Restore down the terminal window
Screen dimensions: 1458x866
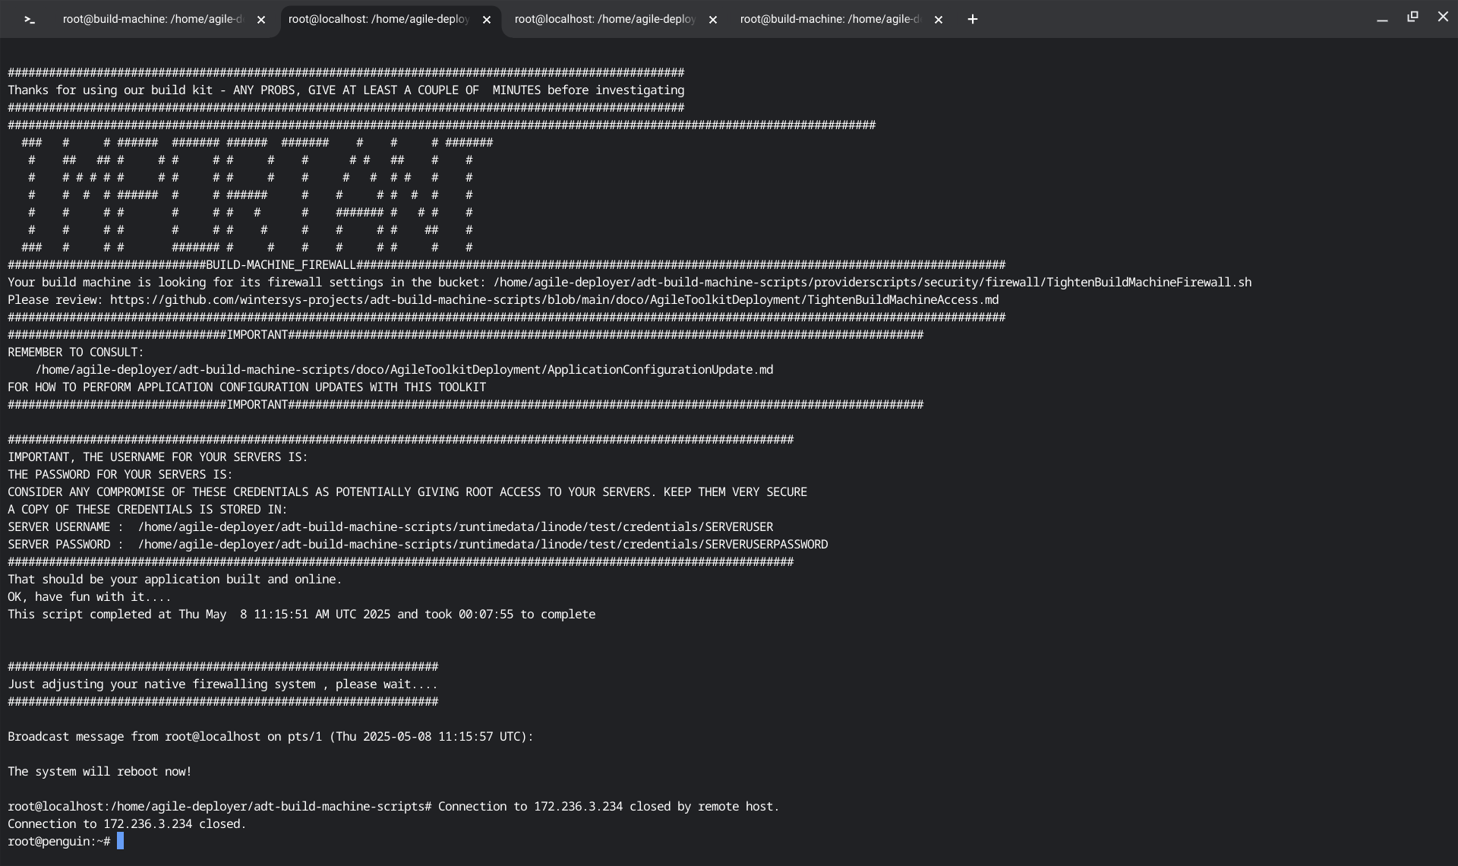point(1412,17)
